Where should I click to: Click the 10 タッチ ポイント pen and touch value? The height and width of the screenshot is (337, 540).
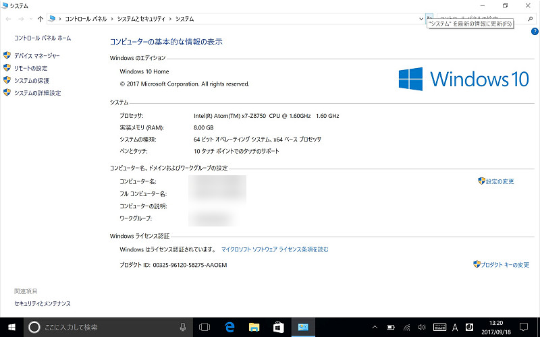pos(236,151)
